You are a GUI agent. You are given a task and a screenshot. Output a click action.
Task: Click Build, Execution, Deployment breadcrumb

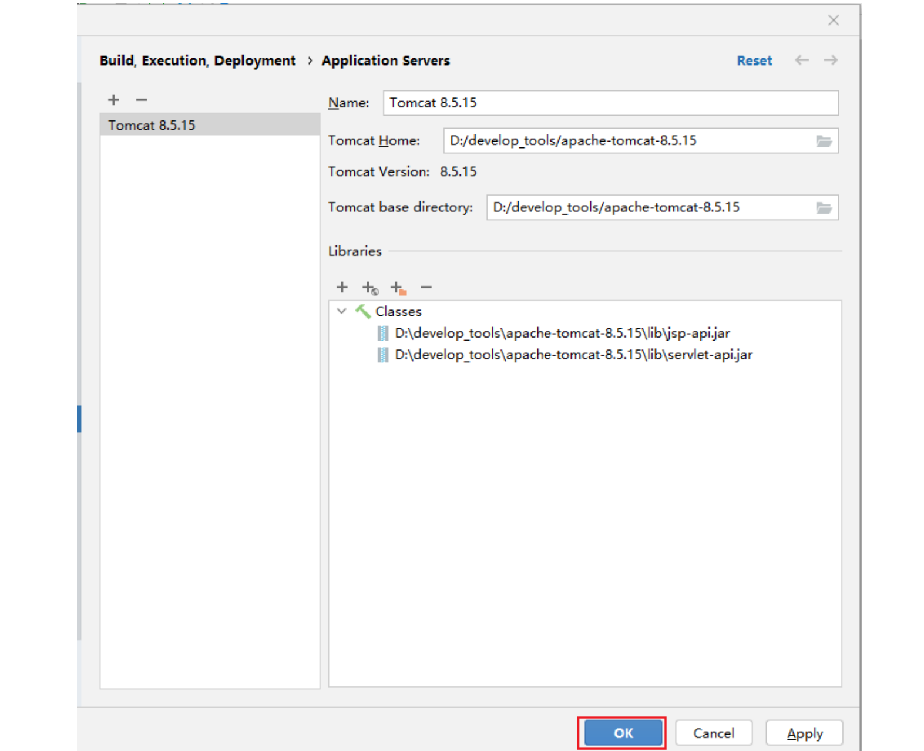(197, 60)
